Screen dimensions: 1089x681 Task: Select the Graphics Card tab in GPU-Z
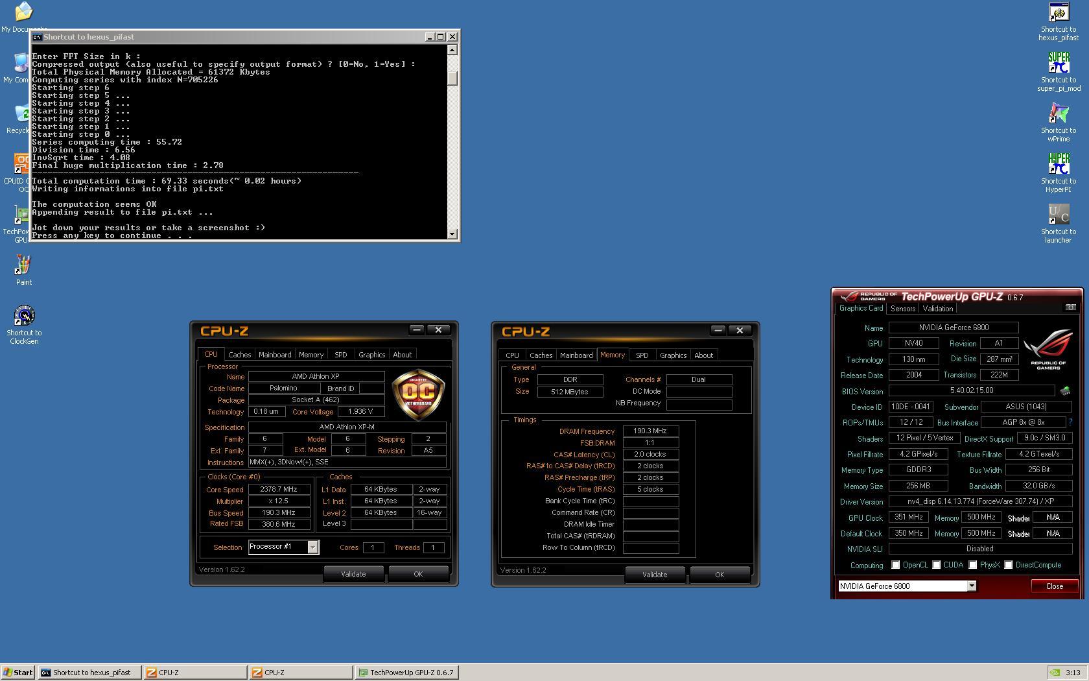[x=861, y=308]
